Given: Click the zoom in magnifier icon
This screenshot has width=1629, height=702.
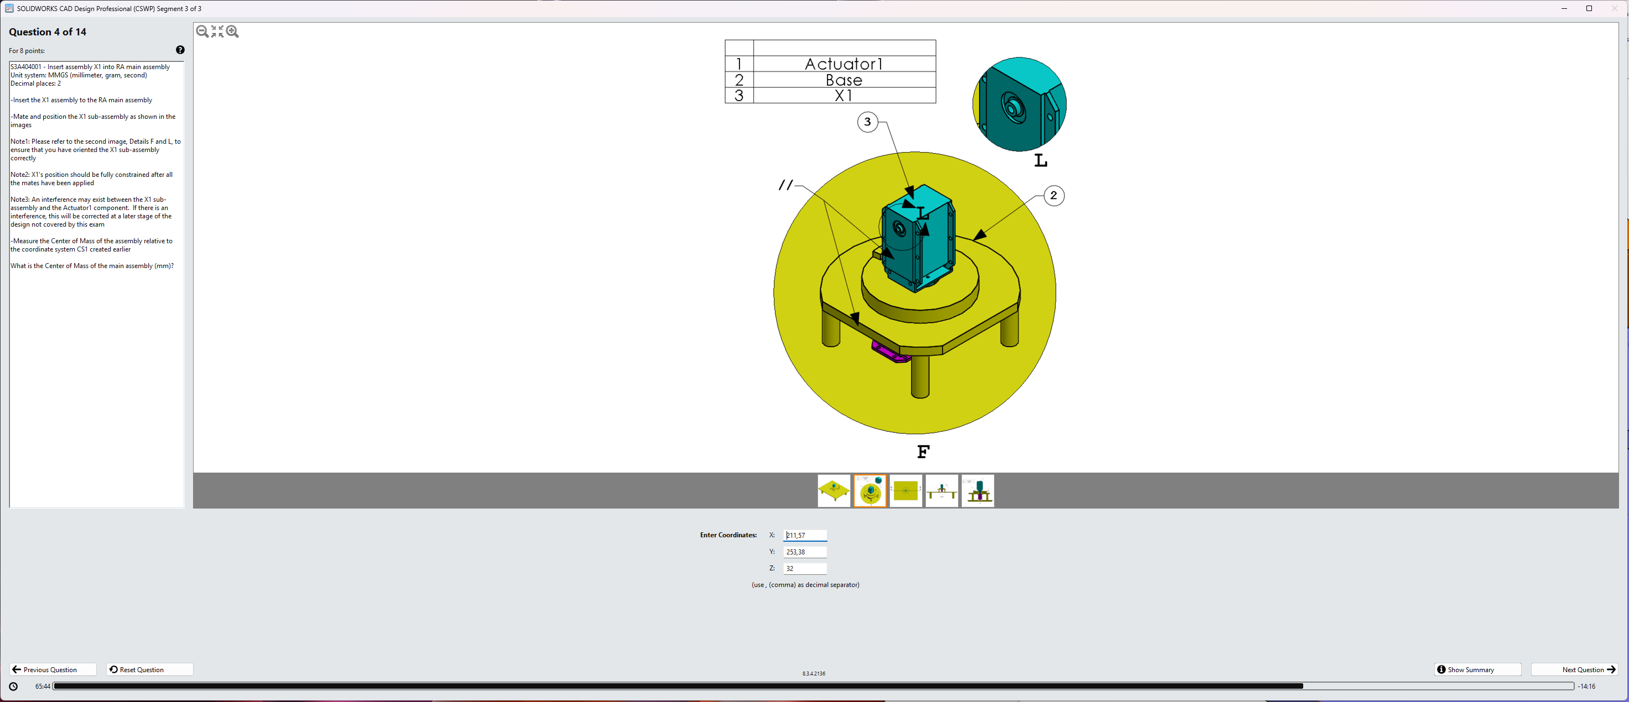Looking at the screenshot, I should point(233,32).
